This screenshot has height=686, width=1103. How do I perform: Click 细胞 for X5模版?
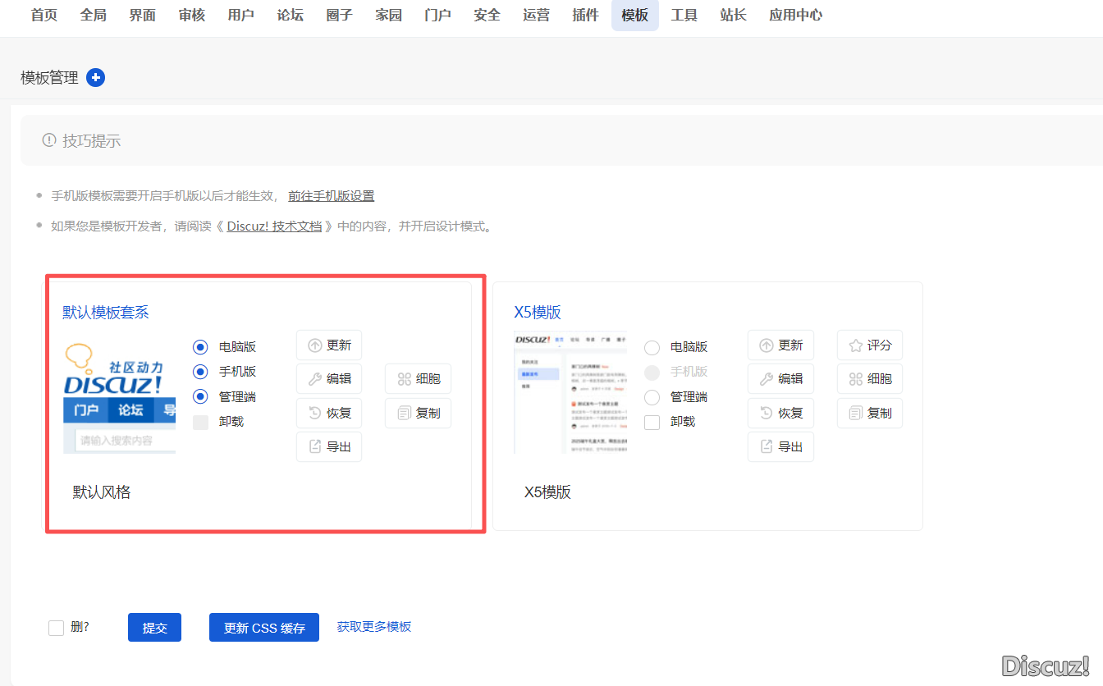click(870, 379)
